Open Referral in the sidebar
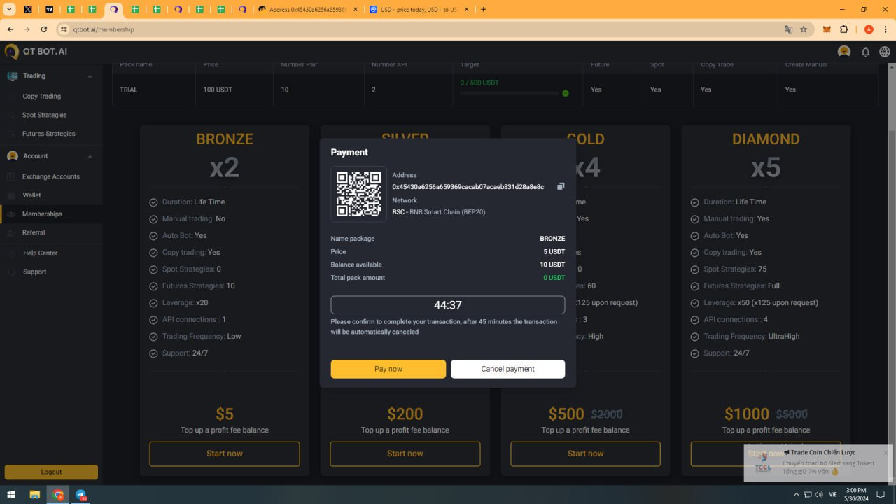 [x=34, y=232]
